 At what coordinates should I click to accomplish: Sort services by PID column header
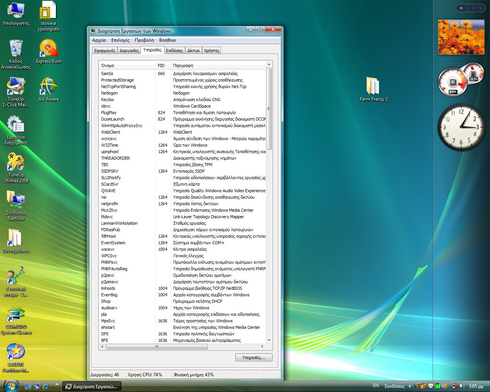163,65
